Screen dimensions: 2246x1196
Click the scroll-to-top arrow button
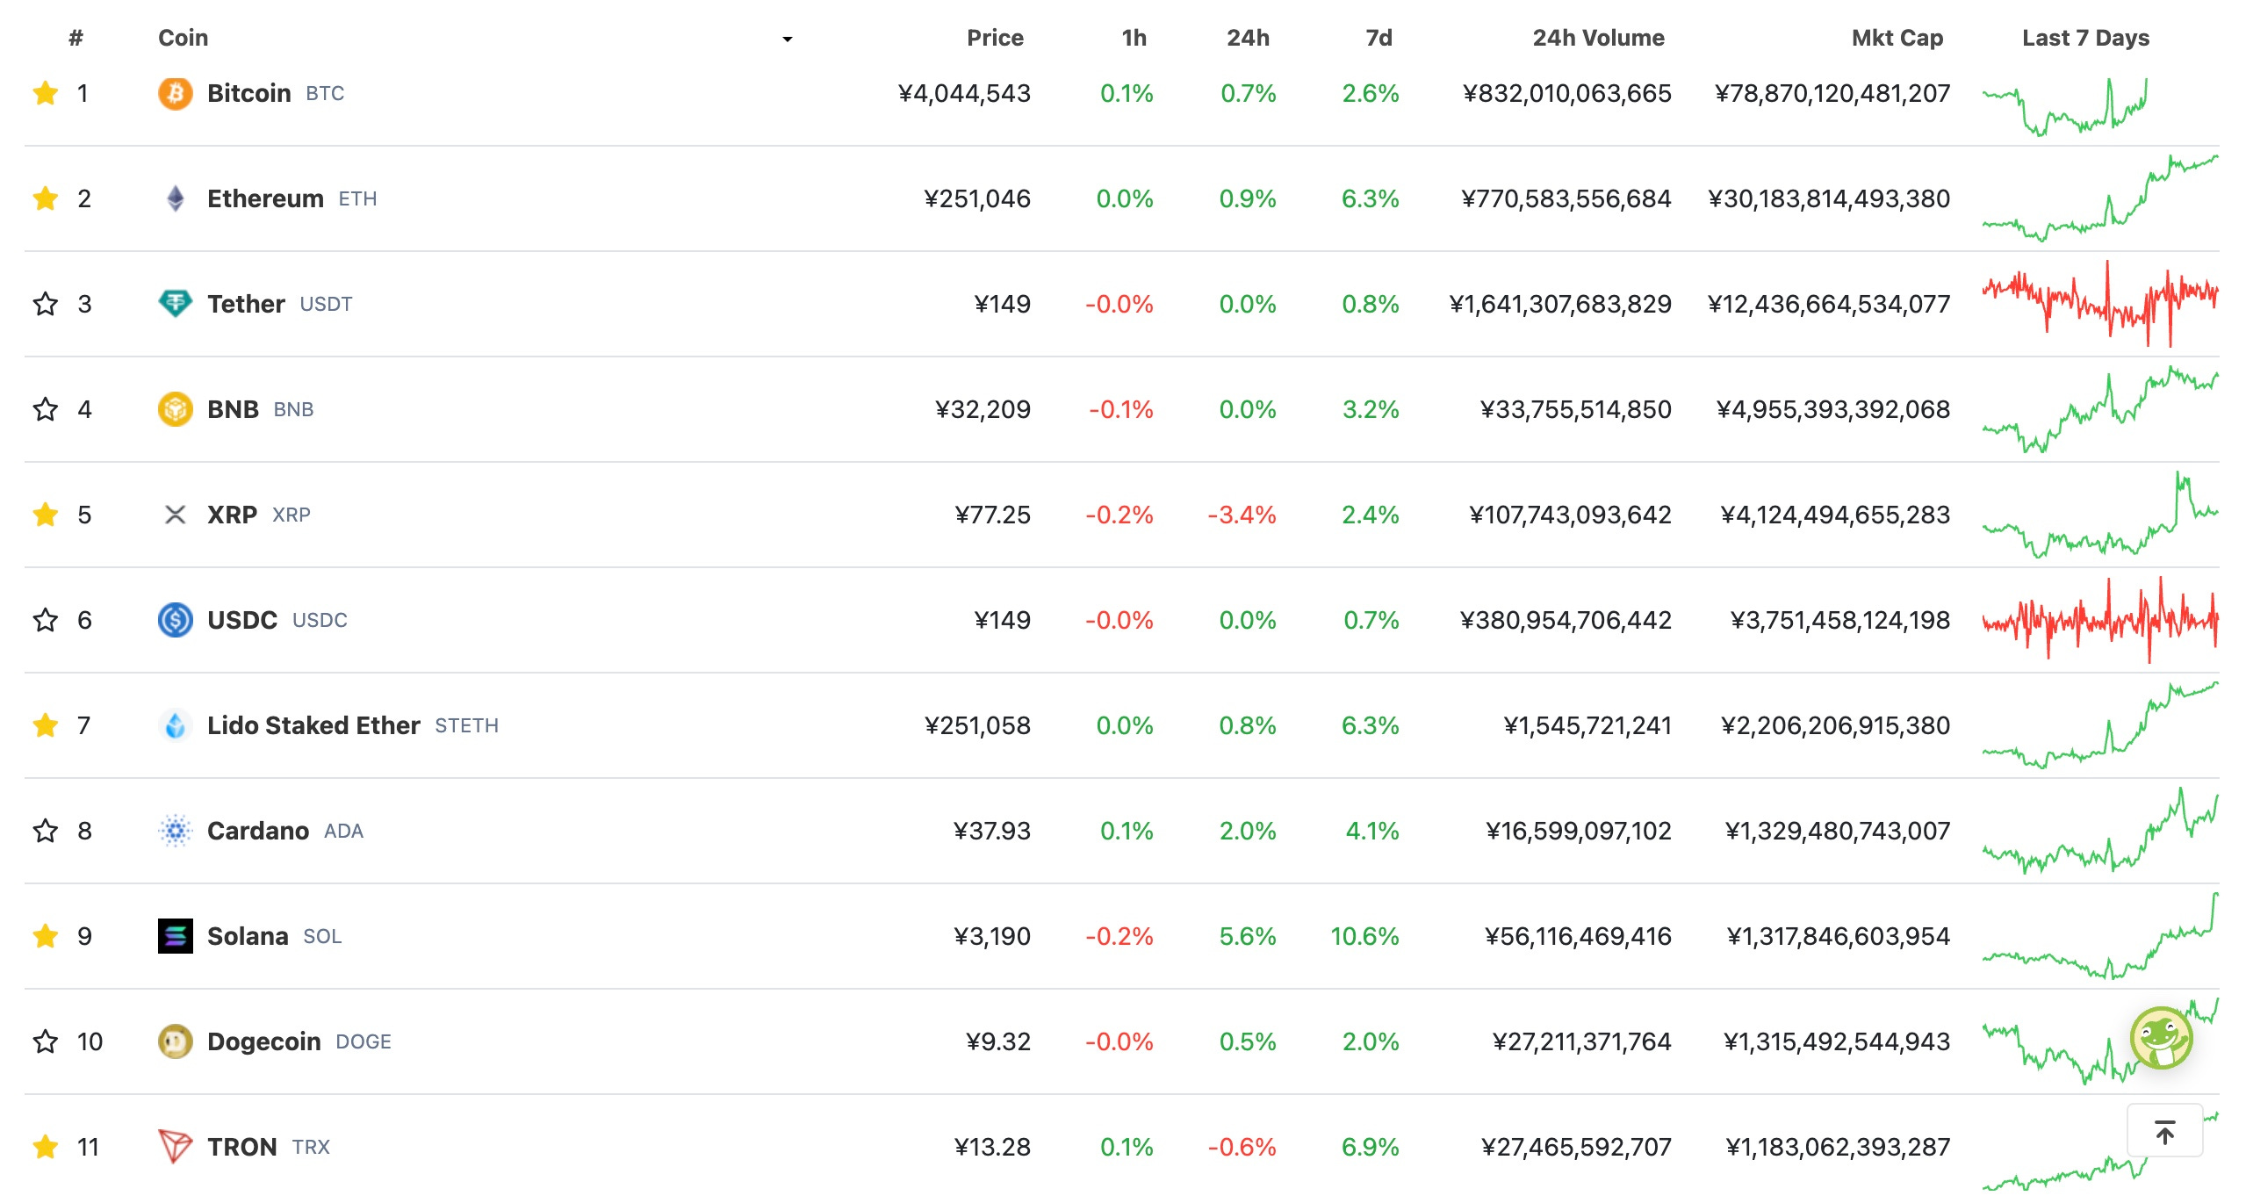point(2165,1132)
